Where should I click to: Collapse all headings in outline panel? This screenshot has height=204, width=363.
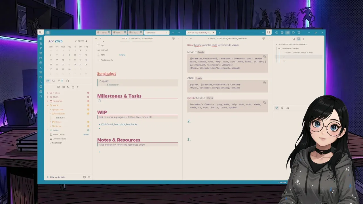pyautogui.click(x=303, y=39)
